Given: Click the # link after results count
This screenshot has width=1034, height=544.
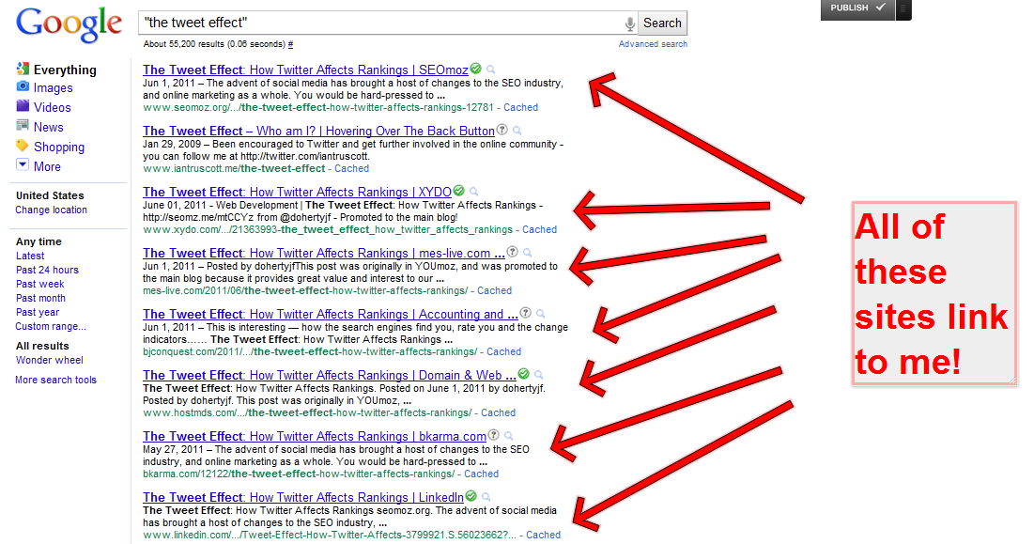Looking at the screenshot, I should click(x=291, y=44).
